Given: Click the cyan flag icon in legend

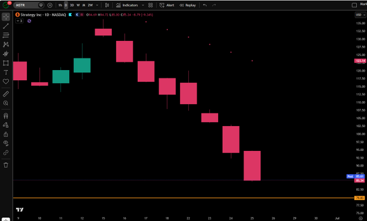Looking at the screenshot, I should pos(70,15).
